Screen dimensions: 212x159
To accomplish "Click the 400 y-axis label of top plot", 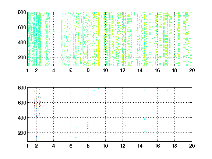I will coord(22,42).
